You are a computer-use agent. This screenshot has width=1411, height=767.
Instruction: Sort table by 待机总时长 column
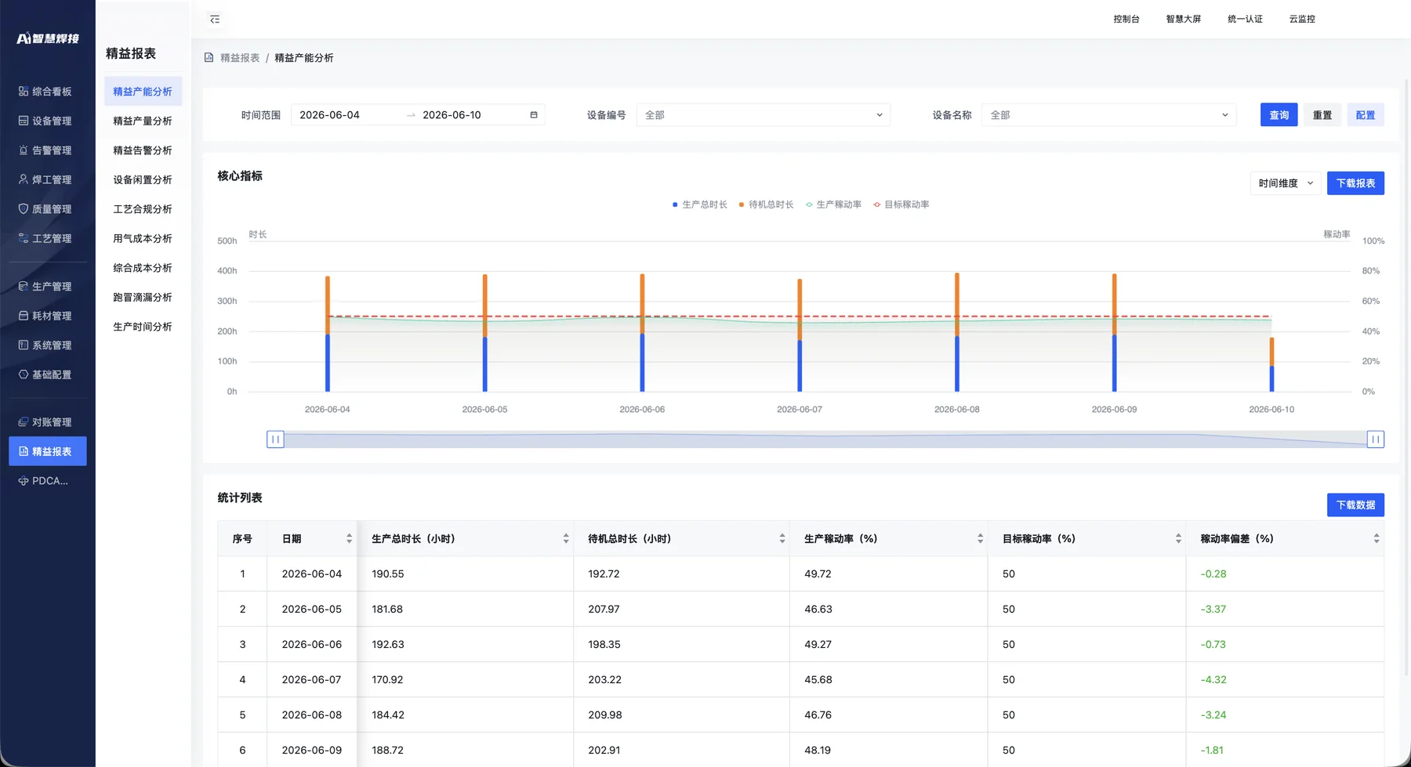[782, 539]
